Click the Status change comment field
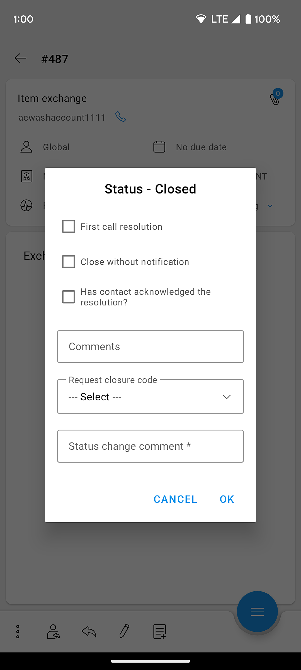Screen dimensions: 301x670 tap(151, 446)
